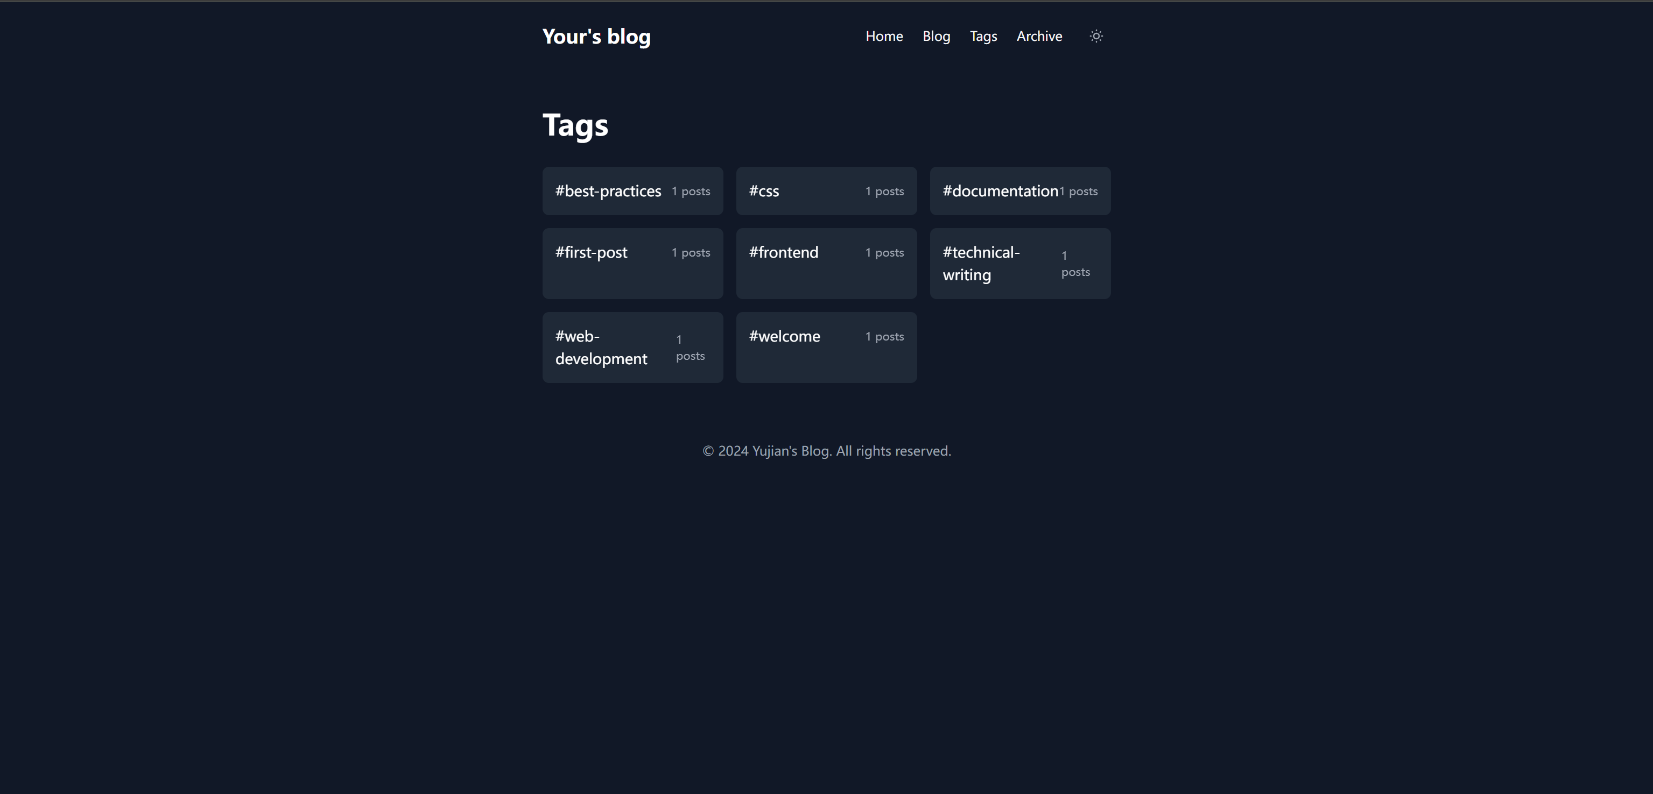This screenshot has width=1653, height=794.
Task: Go to the Blog page
Action: [935, 36]
